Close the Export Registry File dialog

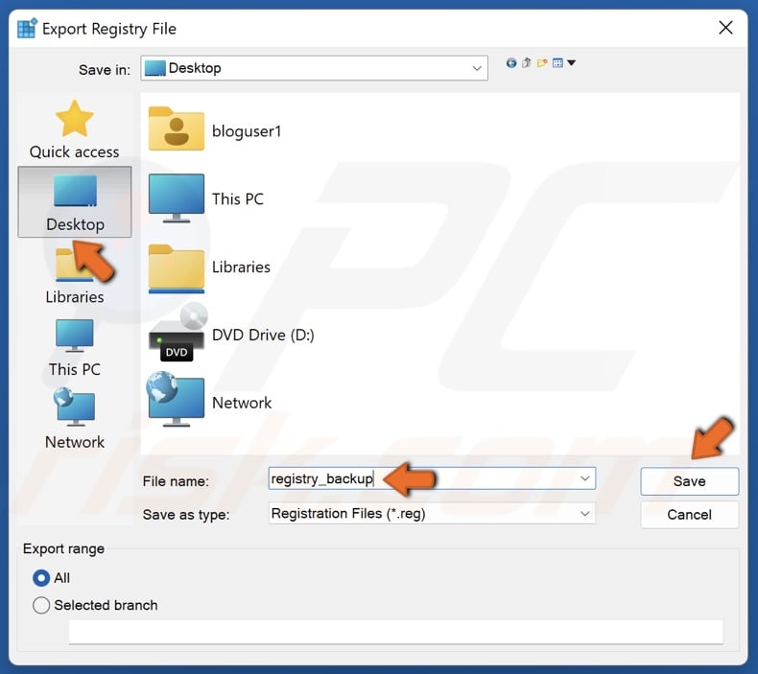pyautogui.click(x=725, y=28)
